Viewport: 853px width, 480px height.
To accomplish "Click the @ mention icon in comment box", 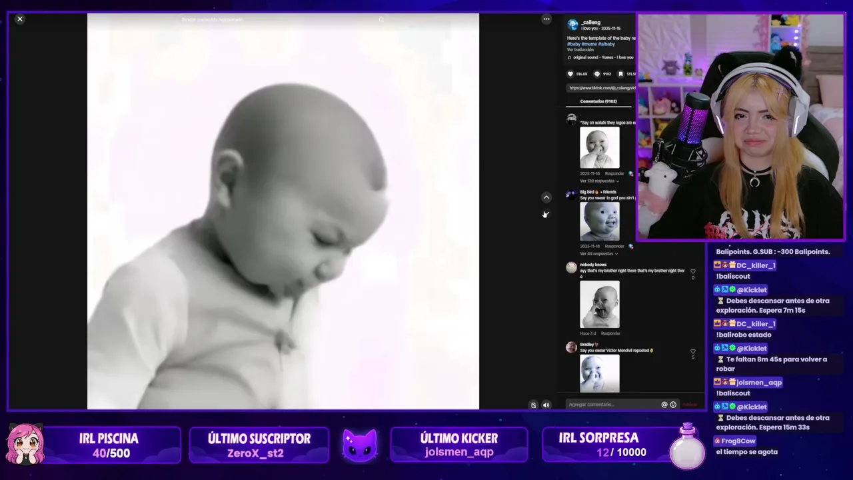I will (x=664, y=405).
